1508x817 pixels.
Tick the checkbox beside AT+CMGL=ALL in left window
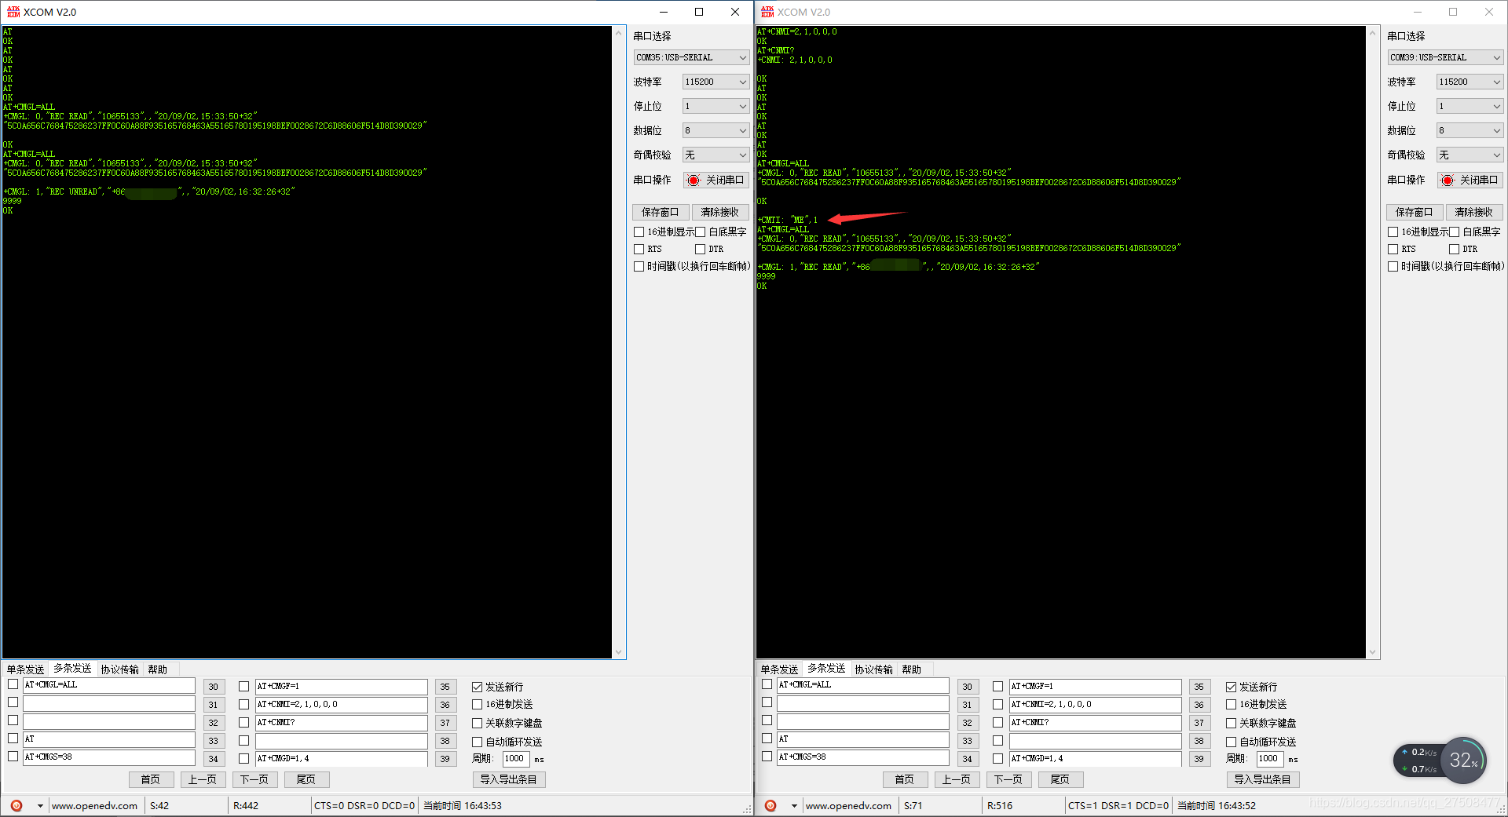point(13,684)
